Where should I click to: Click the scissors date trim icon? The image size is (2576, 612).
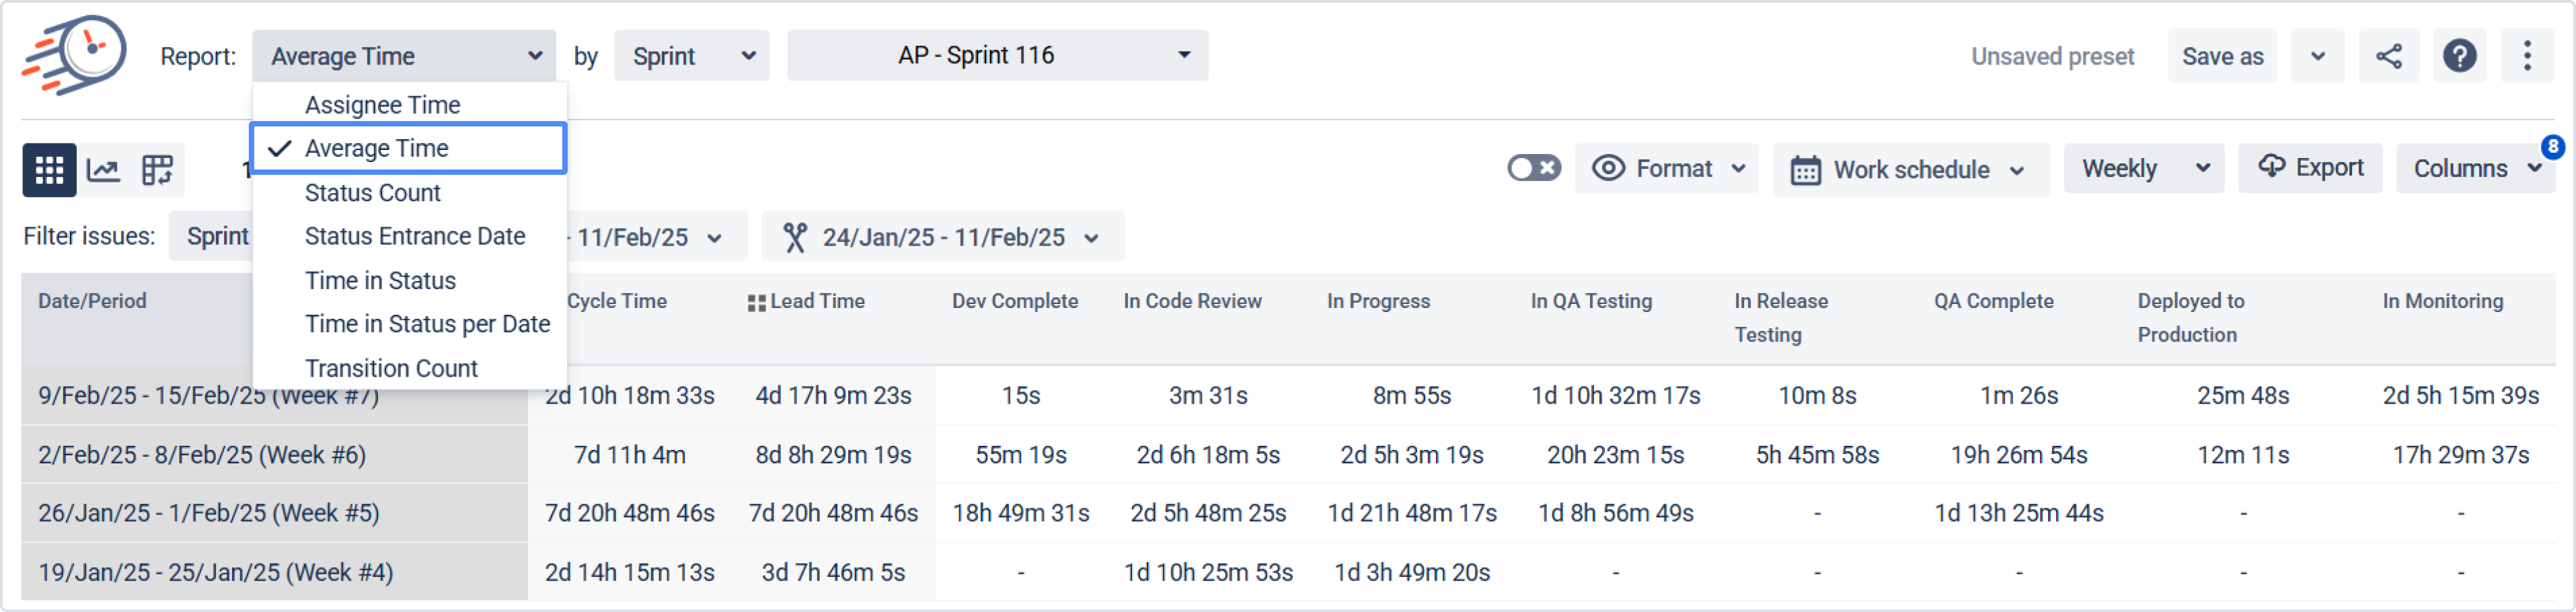(x=795, y=237)
